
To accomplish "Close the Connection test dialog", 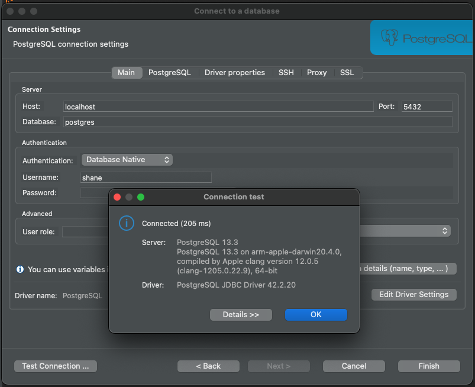I will [117, 197].
